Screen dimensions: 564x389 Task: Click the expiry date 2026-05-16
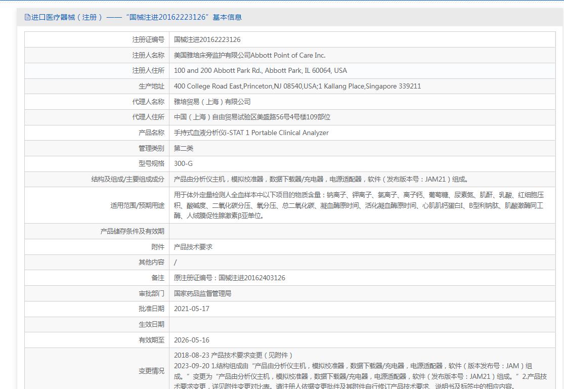coord(191,340)
